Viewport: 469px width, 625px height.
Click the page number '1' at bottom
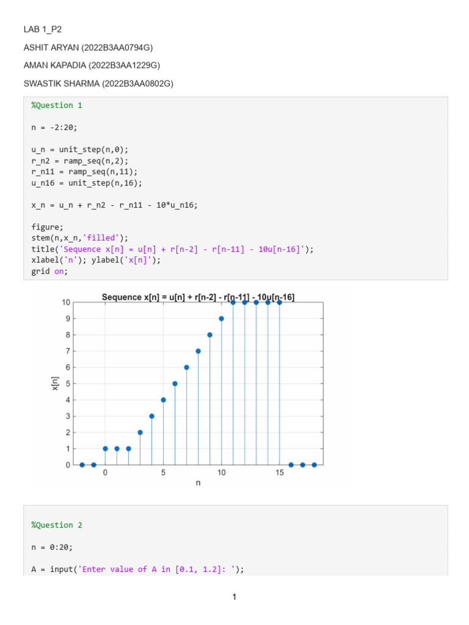tap(234, 597)
